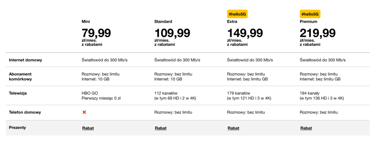
Task: Select the Extra plan heading
Action: click(232, 21)
